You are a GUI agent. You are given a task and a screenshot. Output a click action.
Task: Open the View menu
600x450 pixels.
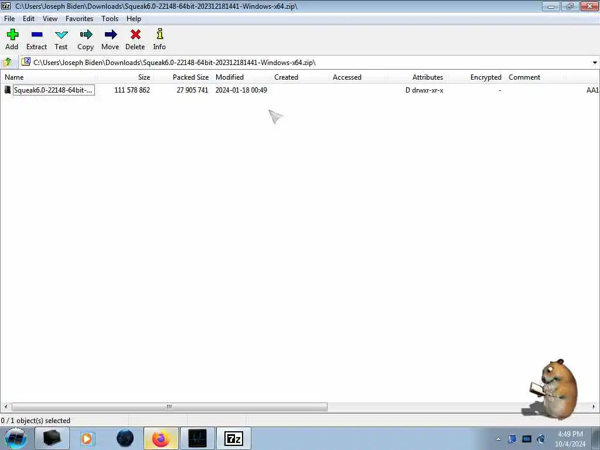coord(50,19)
